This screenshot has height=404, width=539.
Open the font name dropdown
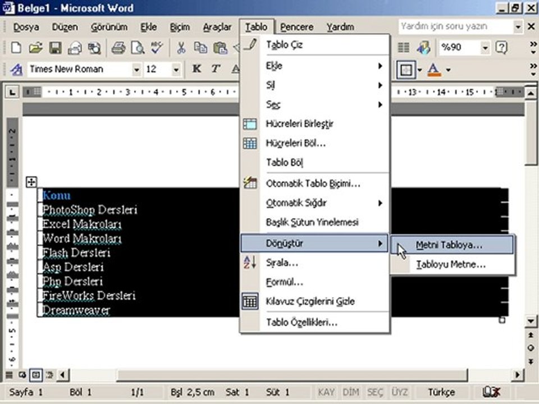pyautogui.click(x=136, y=70)
